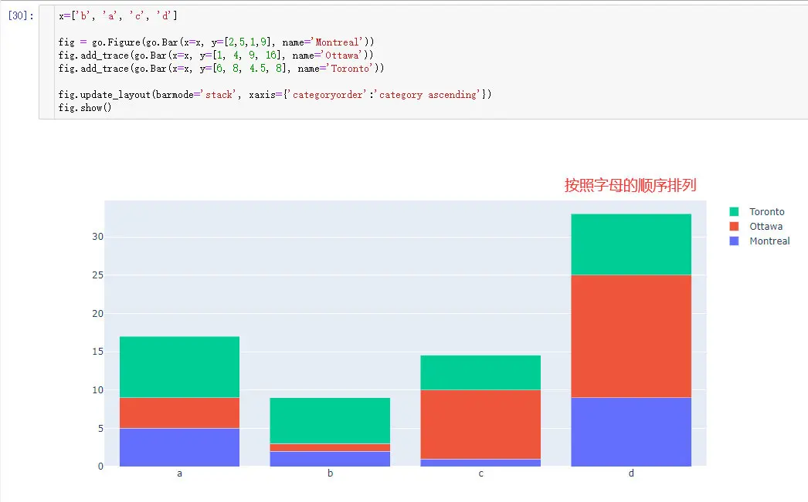This screenshot has width=808, height=502.
Task: Click x-axis category label a
Action: (x=179, y=473)
